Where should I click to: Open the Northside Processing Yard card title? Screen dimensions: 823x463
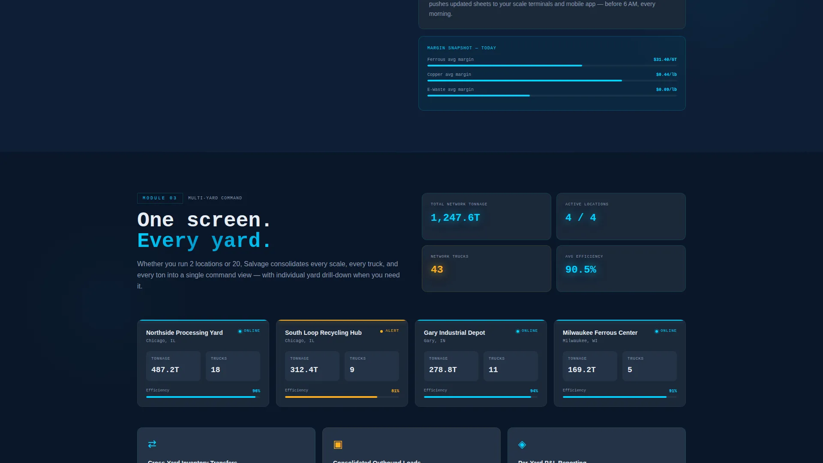click(x=184, y=333)
